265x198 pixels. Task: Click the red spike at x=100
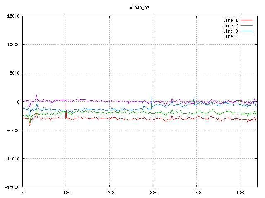(66, 110)
